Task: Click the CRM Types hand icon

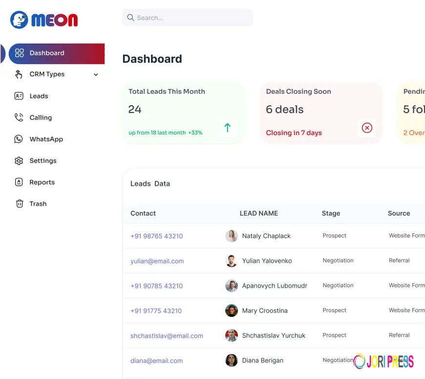Action: pyautogui.click(x=20, y=74)
